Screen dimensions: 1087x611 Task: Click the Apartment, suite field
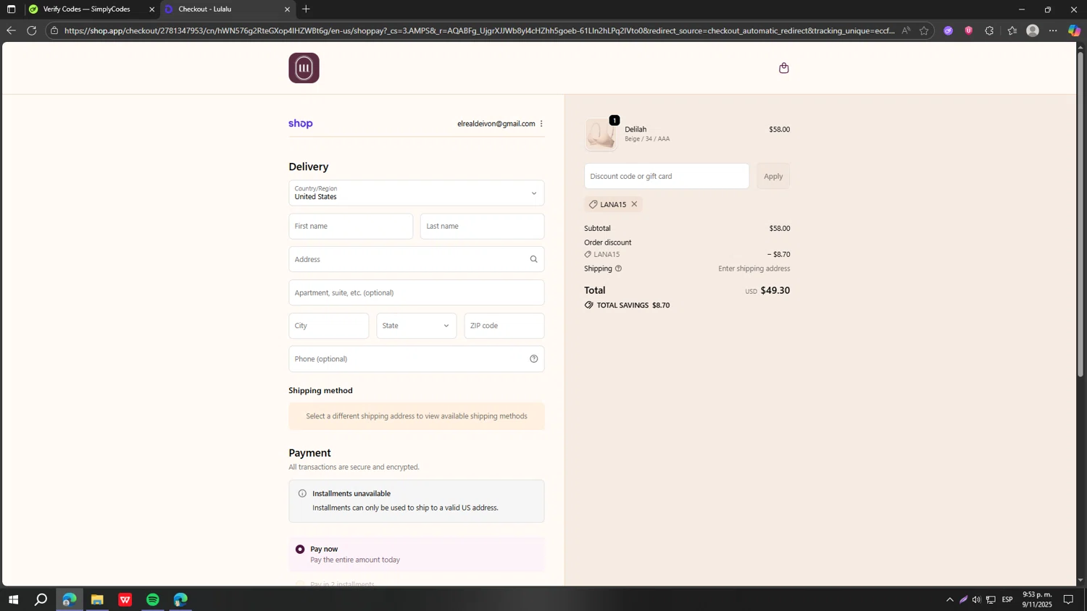pyautogui.click(x=417, y=292)
